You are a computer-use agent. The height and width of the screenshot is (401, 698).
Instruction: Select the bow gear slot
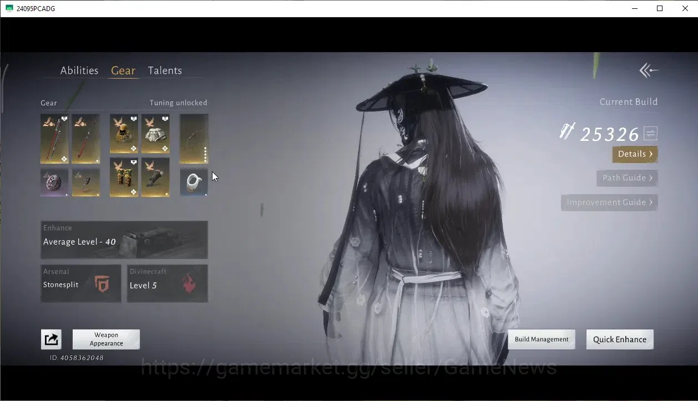click(194, 139)
